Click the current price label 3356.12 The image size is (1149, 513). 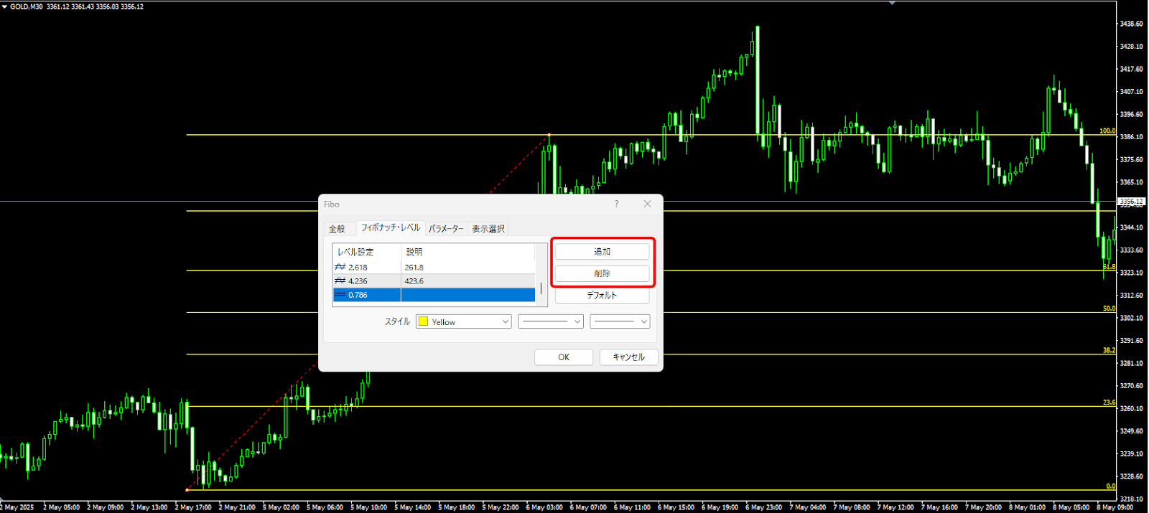point(1132,202)
